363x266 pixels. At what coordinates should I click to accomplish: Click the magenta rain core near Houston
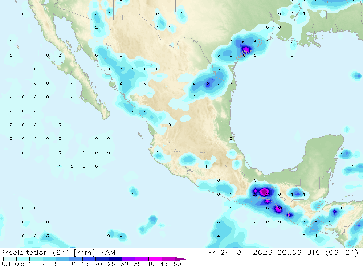point(246,49)
